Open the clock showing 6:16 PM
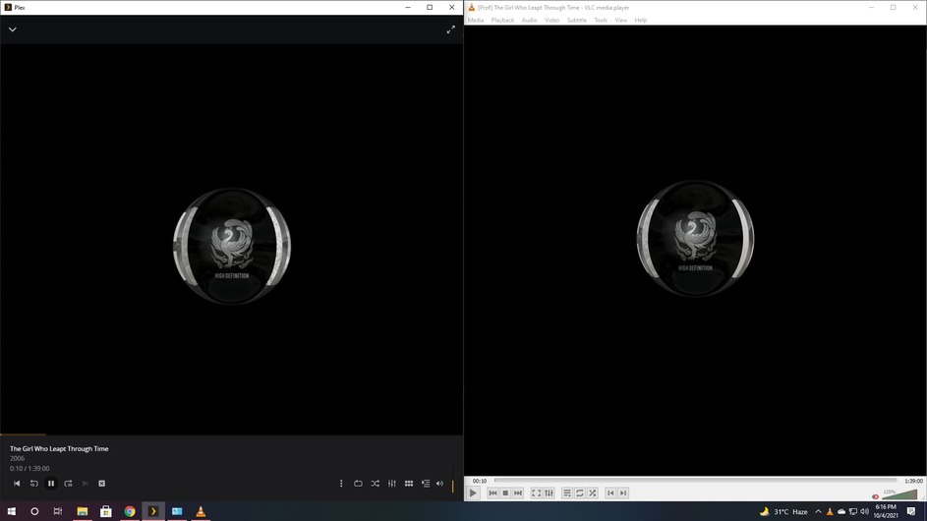Screen dimensions: 927x521 pos(886,511)
